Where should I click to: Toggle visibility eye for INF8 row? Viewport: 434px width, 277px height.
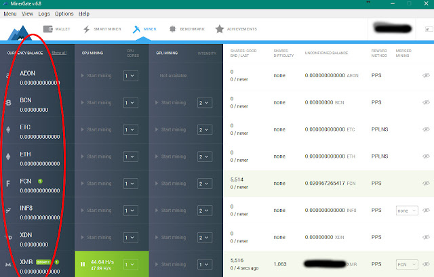pyautogui.click(x=426, y=211)
